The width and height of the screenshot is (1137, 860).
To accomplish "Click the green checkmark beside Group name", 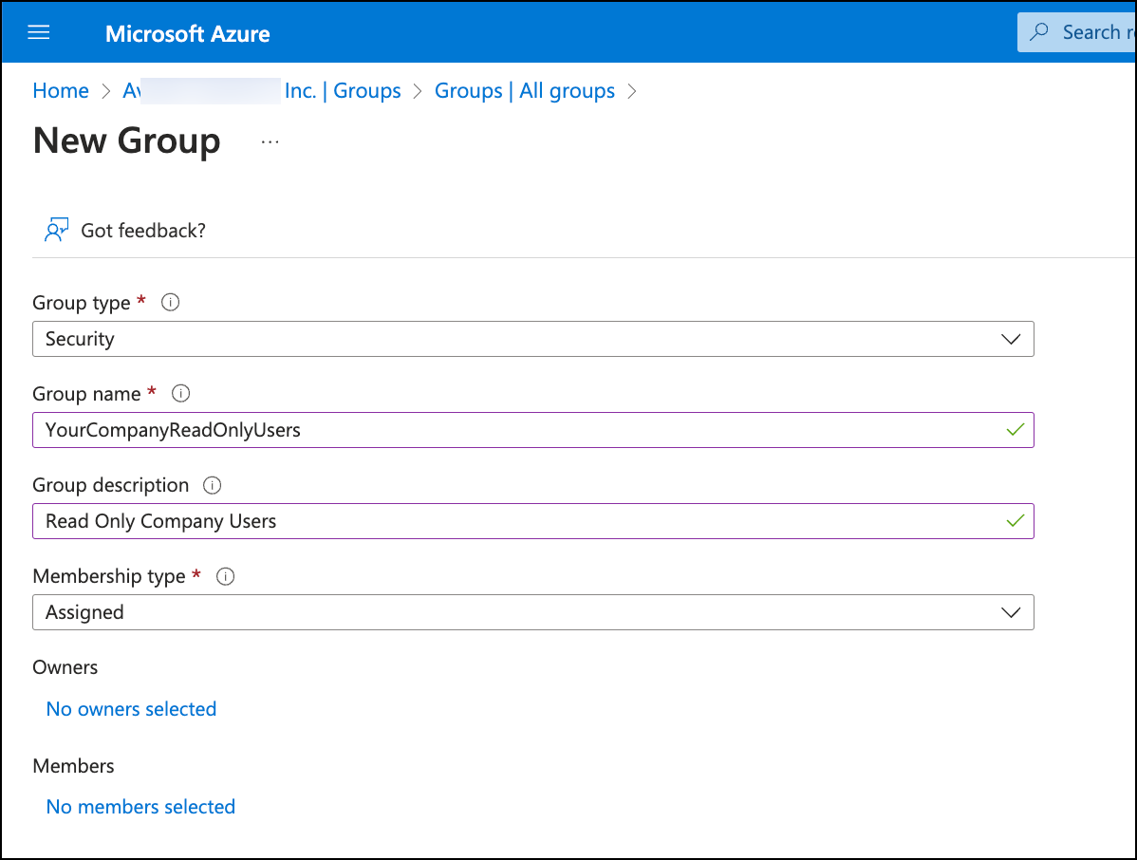I will coord(1016,429).
